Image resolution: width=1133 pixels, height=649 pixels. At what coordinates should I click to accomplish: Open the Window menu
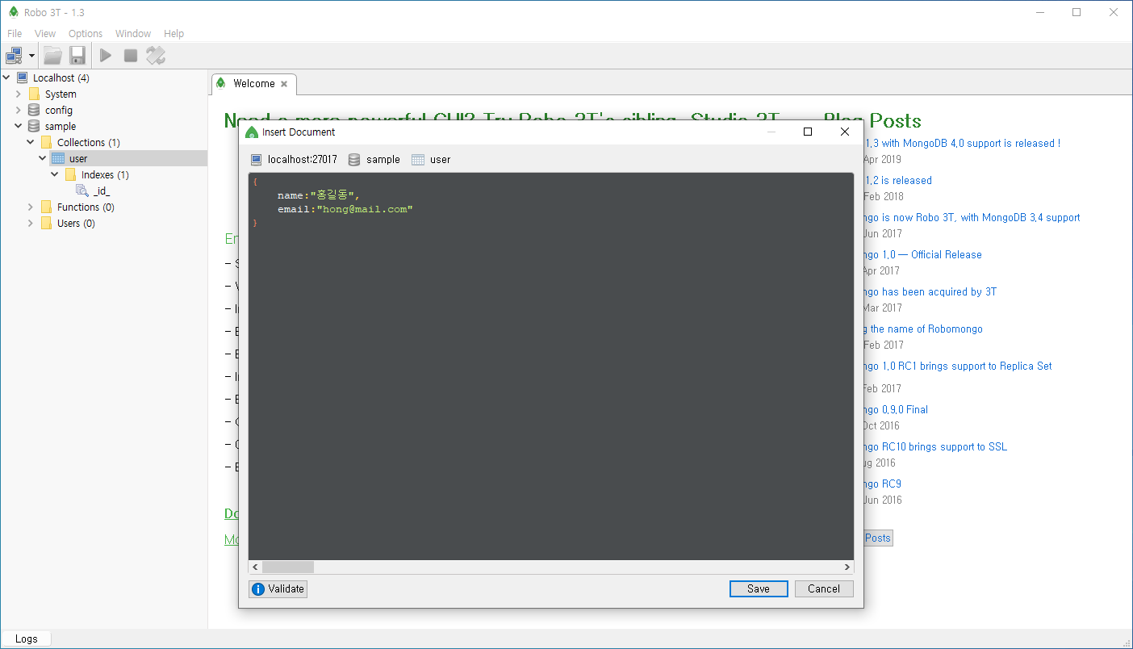click(133, 33)
